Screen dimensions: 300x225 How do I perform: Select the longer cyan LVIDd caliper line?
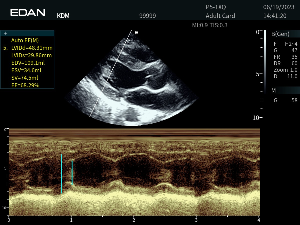click(x=61, y=174)
